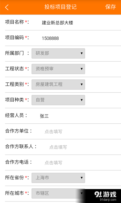Image resolution: width=121 pixels, height=203 pixels.
Task: Tap the 保存 save button
Action: [x=111, y=7]
